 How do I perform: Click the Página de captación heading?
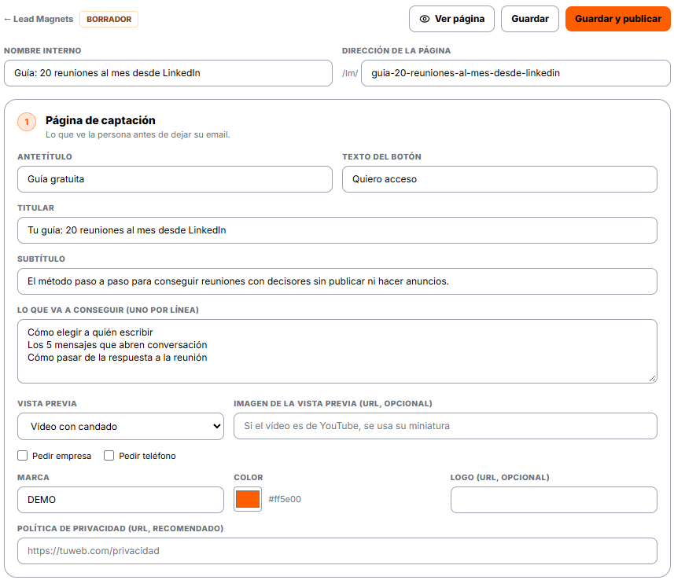101,120
